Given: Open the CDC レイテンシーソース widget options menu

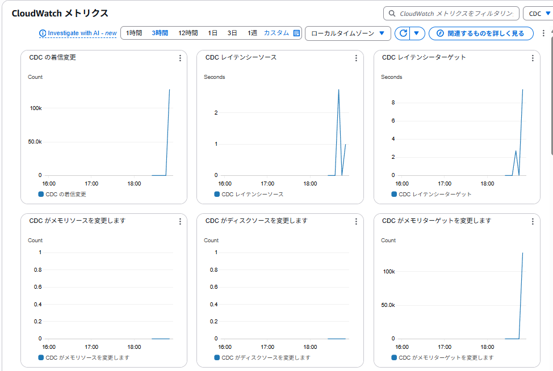Looking at the screenshot, I should [356, 58].
